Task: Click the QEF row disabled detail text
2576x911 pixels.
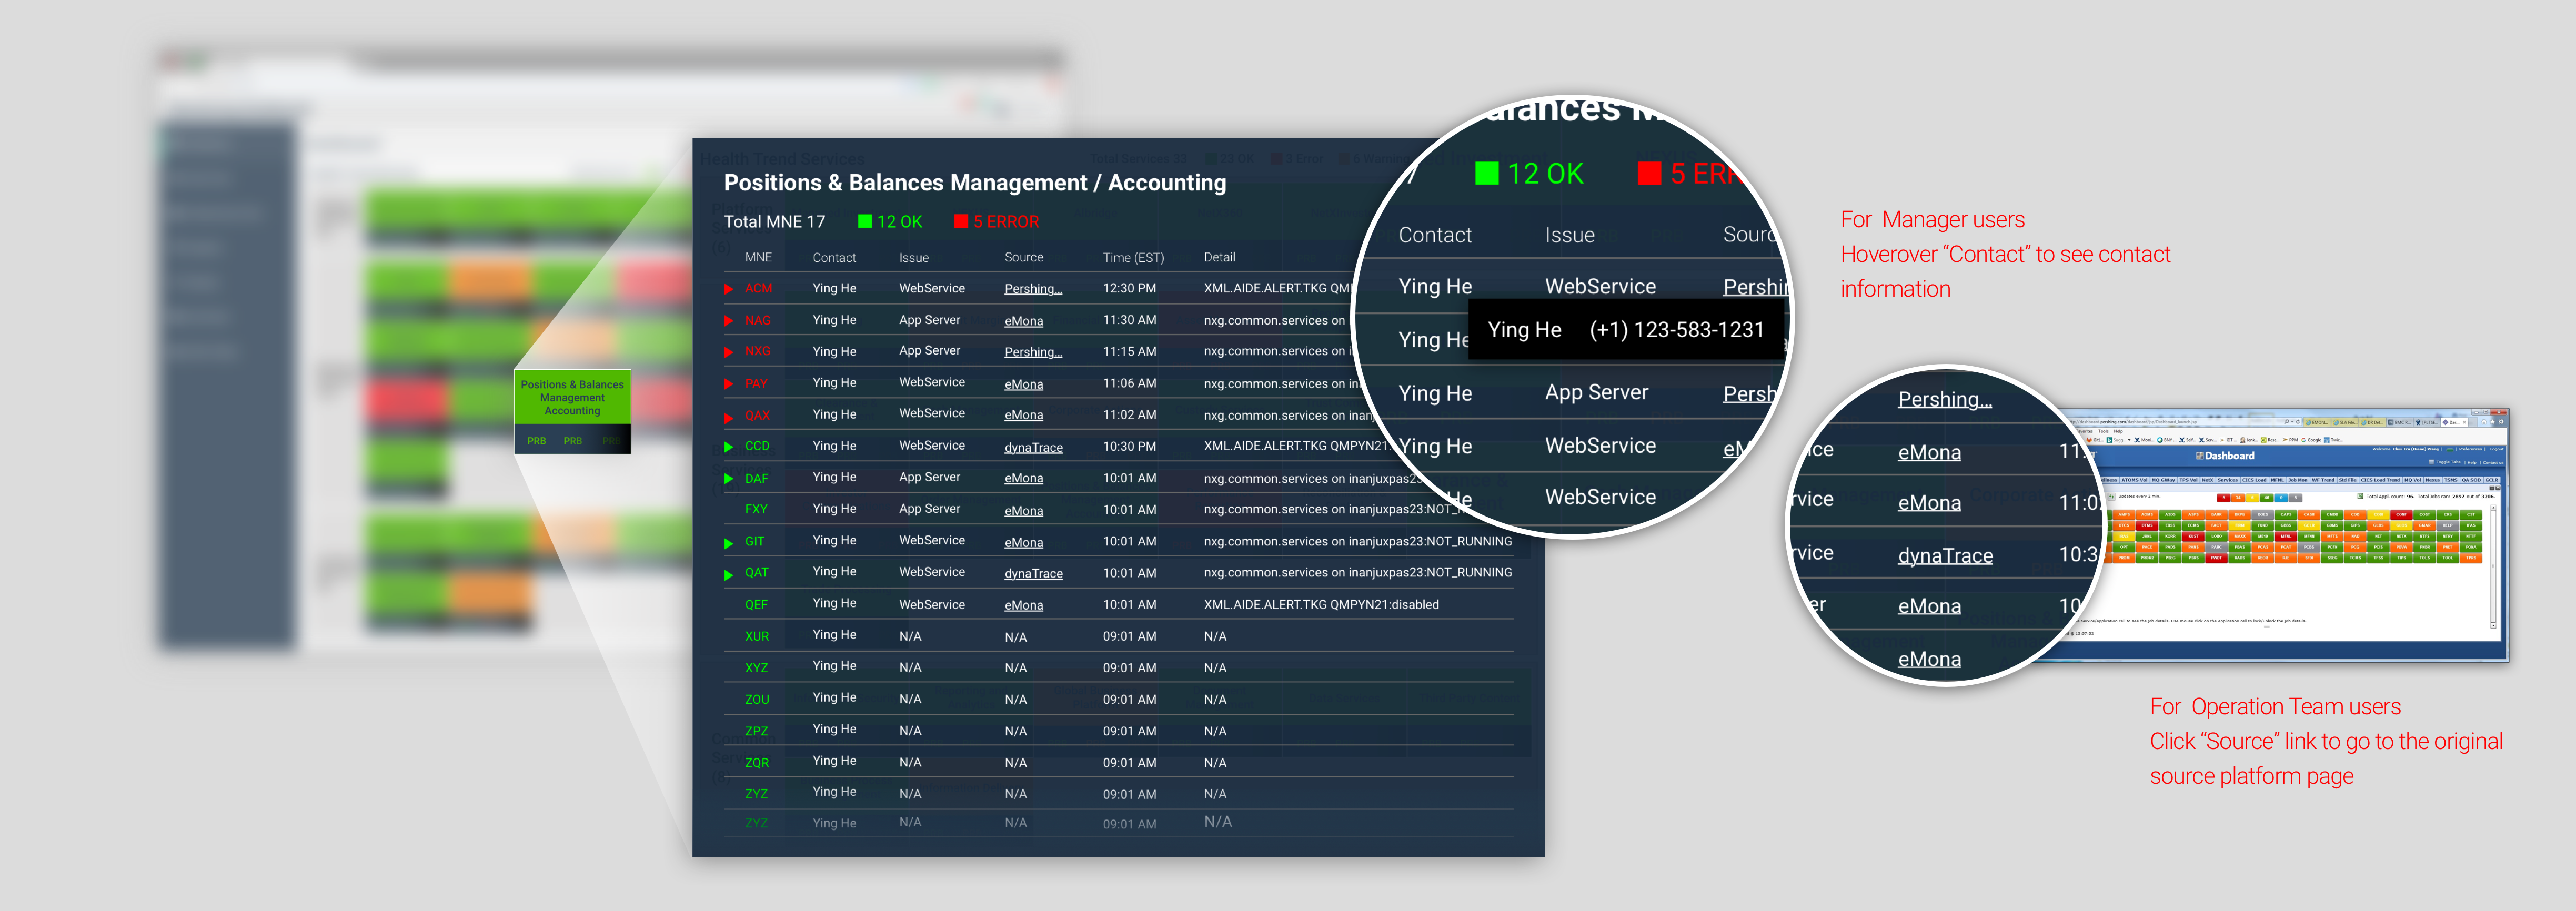Action: point(1321,605)
